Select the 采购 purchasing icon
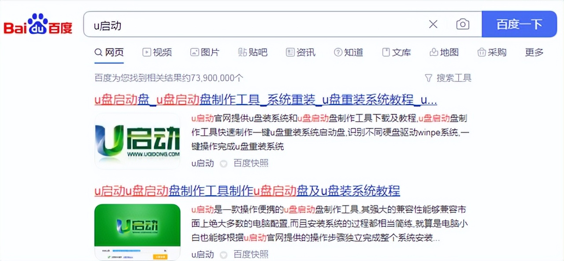This screenshot has width=564, height=261. click(482, 52)
